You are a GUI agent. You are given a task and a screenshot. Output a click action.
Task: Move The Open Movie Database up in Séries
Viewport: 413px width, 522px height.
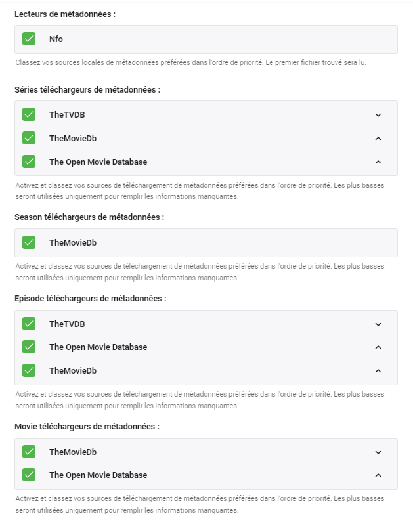coord(378,162)
